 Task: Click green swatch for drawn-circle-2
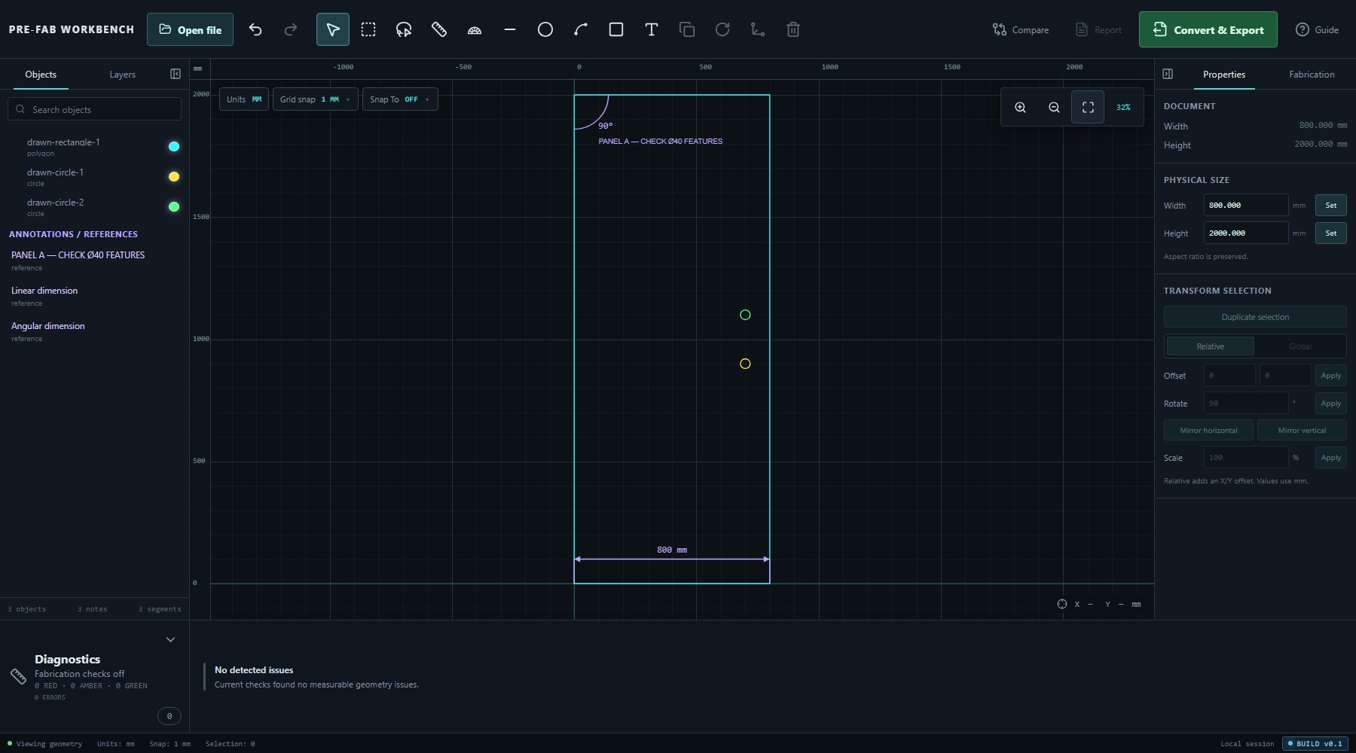174,207
